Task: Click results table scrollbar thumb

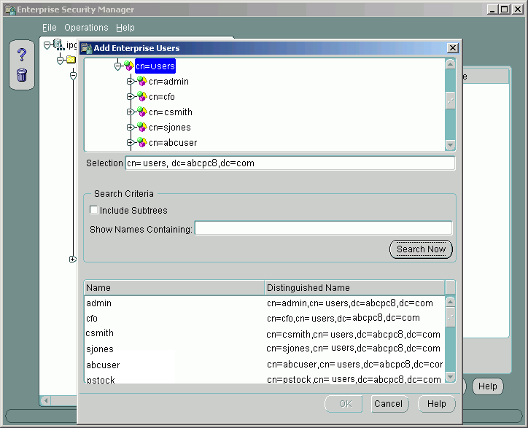Action: pos(450,317)
